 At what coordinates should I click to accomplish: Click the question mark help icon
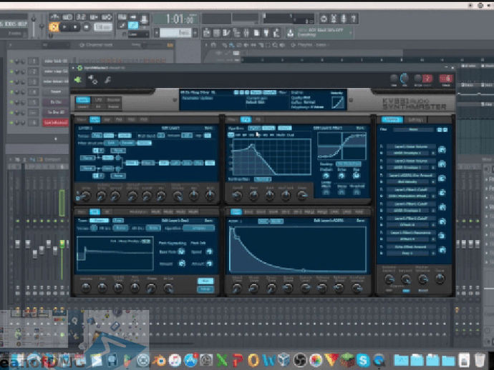pyautogui.click(x=354, y=19)
